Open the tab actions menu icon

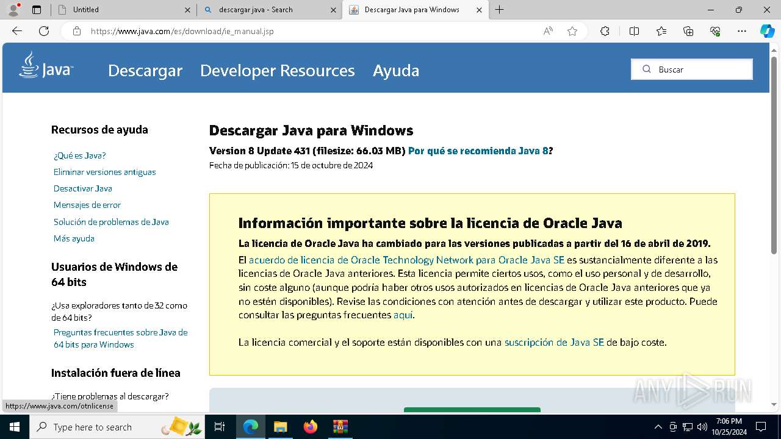point(37,10)
